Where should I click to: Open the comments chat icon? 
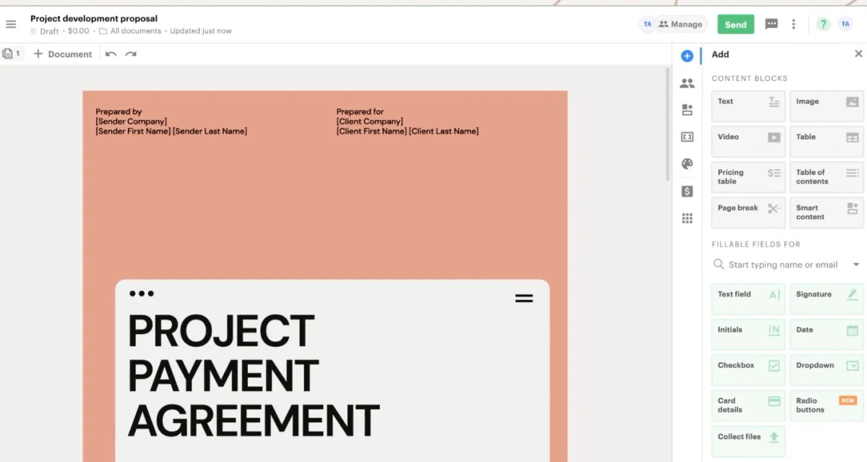click(x=772, y=24)
